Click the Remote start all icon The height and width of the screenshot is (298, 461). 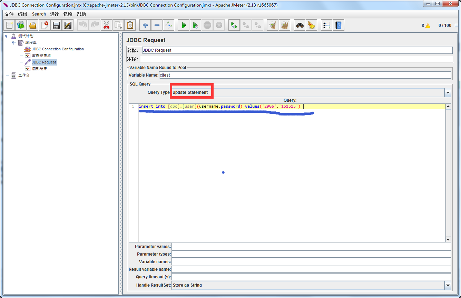click(x=234, y=25)
